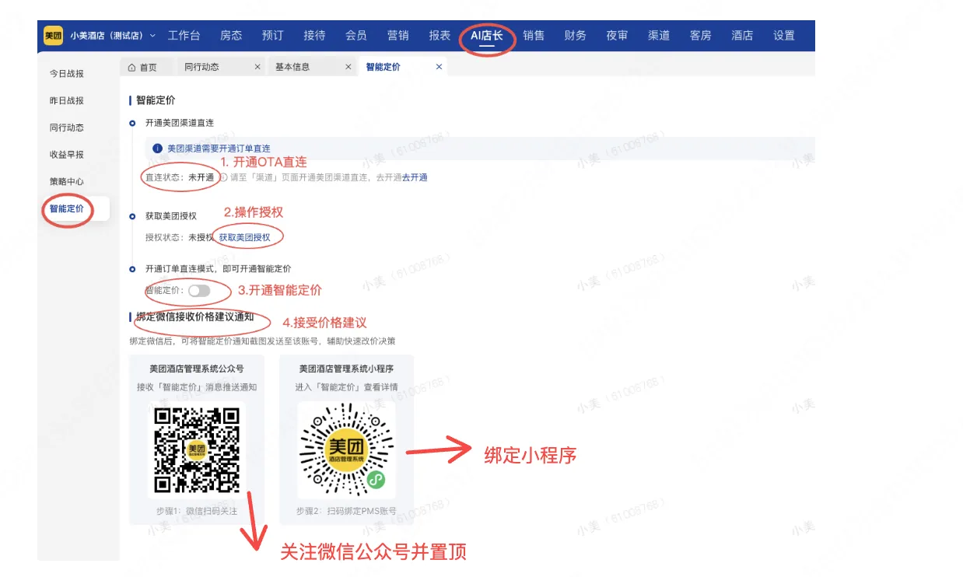The height and width of the screenshot is (577, 963).
Task: Open the AI店长 menu in top navigation
Action: coord(488,36)
